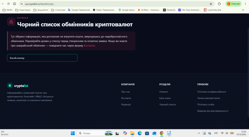The width and height of the screenshot is (249, 137).
Task: Check battery status icon
Action: [x=232, y=133]
